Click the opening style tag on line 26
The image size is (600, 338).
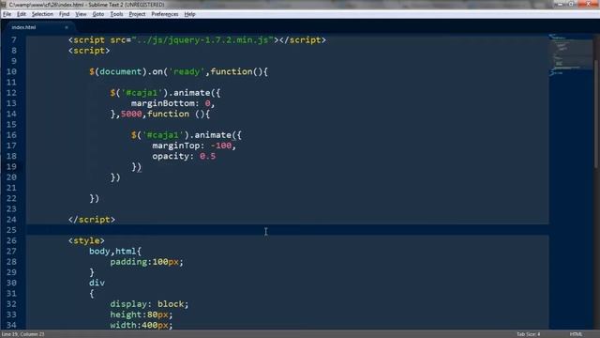tap(86, 240)
